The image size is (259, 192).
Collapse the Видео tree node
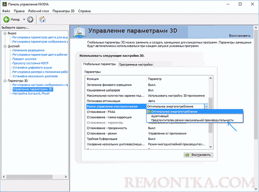click(x=5, y=33)
